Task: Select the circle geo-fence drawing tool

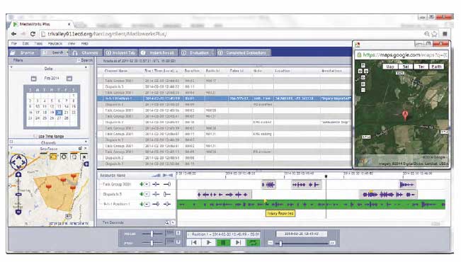Action: [x=64, y=156]
